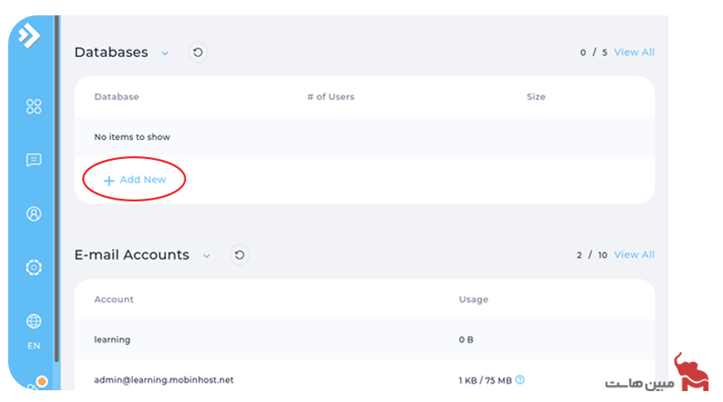This screenshot has width=723, height=402.
Task: Expand the E-mail Accounts dropdown chevron
Action: [x=206, y=256]
